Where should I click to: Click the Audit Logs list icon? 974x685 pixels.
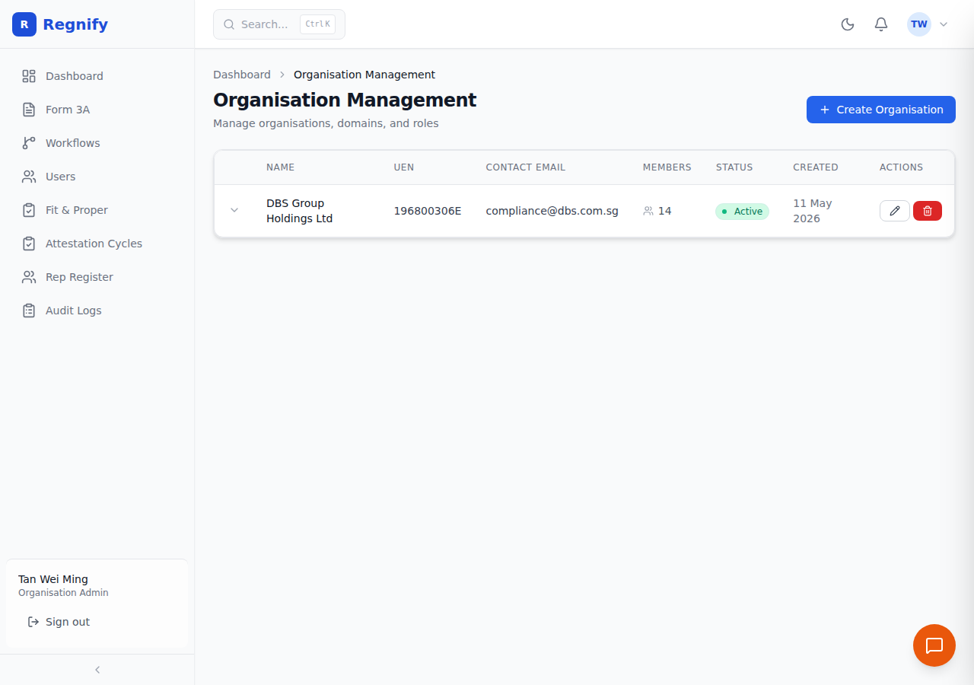coord(29,311)
